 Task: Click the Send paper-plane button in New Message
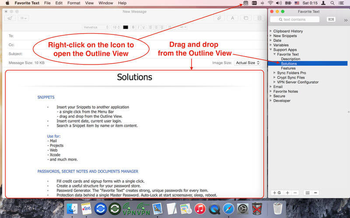(x=10, y=18)
